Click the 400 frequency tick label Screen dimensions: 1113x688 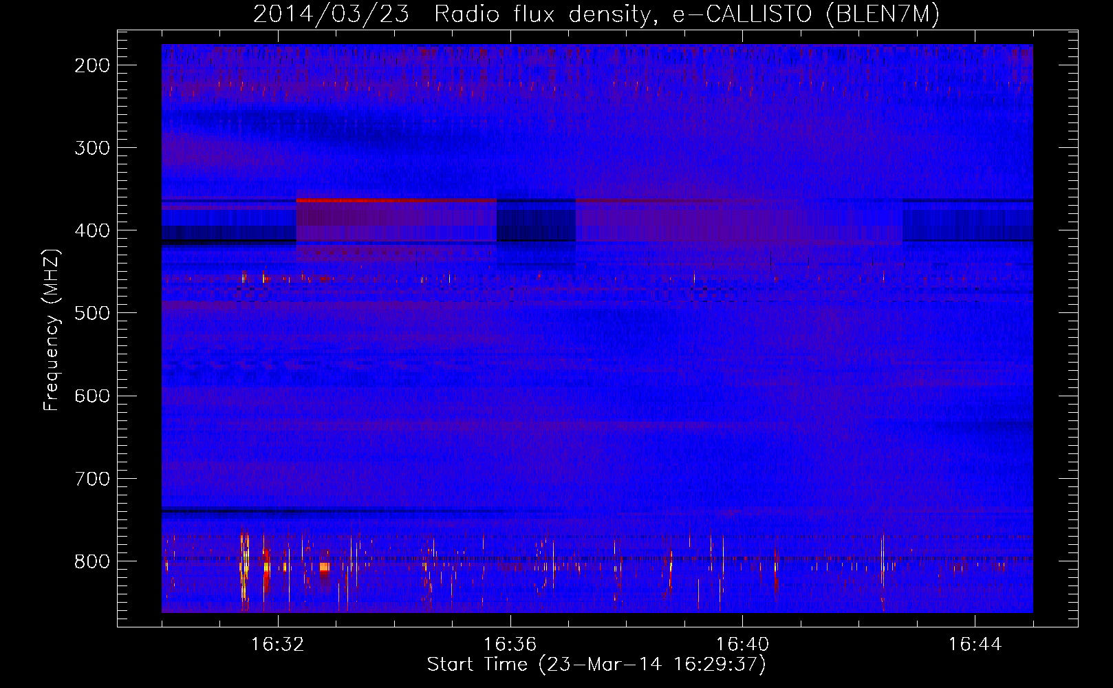tap(91, 230)
